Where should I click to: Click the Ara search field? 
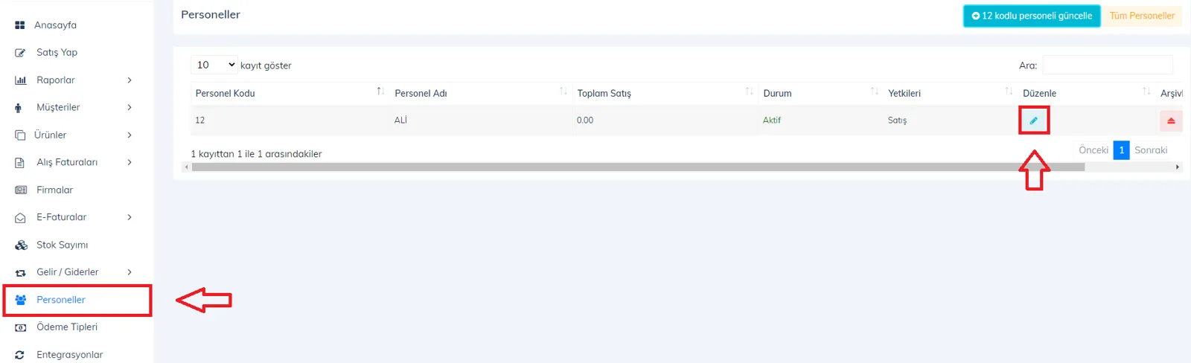pos(1108,65)
